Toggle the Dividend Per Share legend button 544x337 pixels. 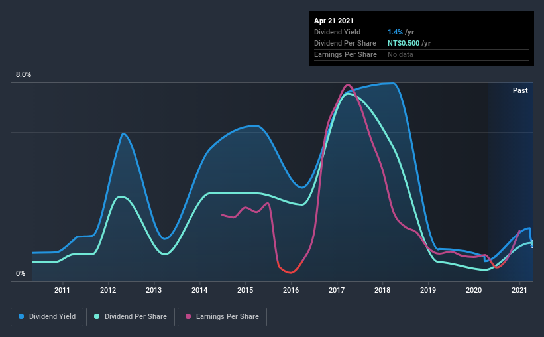(x=131, y=317)
